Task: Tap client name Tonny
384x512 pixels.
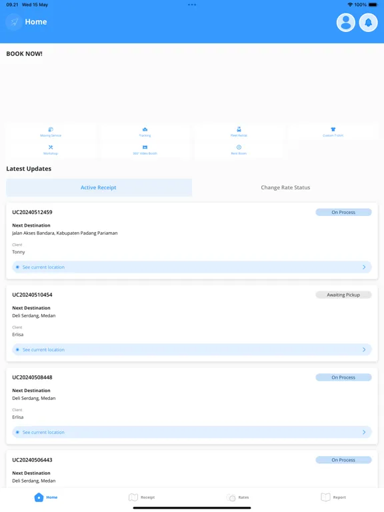Action: tap(18, 252)
